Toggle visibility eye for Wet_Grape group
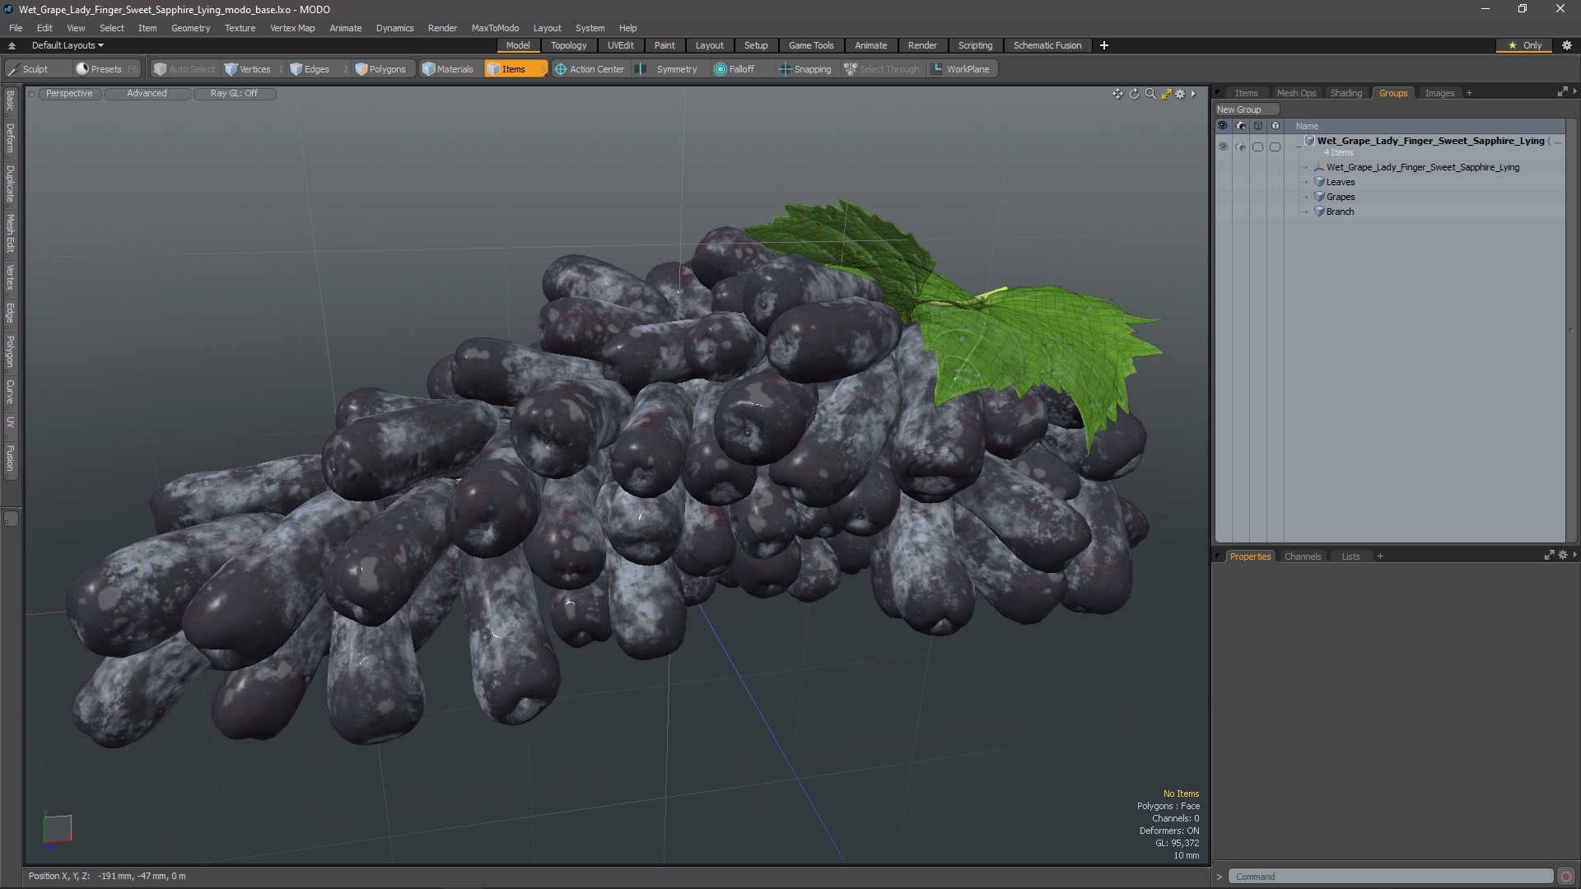 1223,147
